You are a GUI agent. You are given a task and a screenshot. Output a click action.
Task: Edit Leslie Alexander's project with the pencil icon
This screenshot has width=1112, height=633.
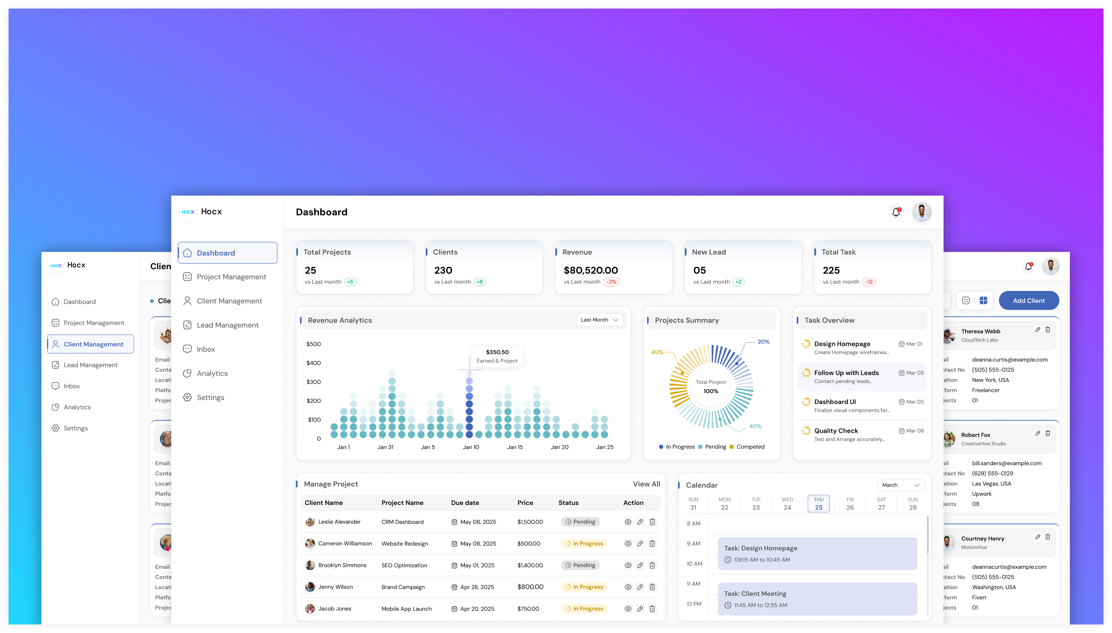640,522
